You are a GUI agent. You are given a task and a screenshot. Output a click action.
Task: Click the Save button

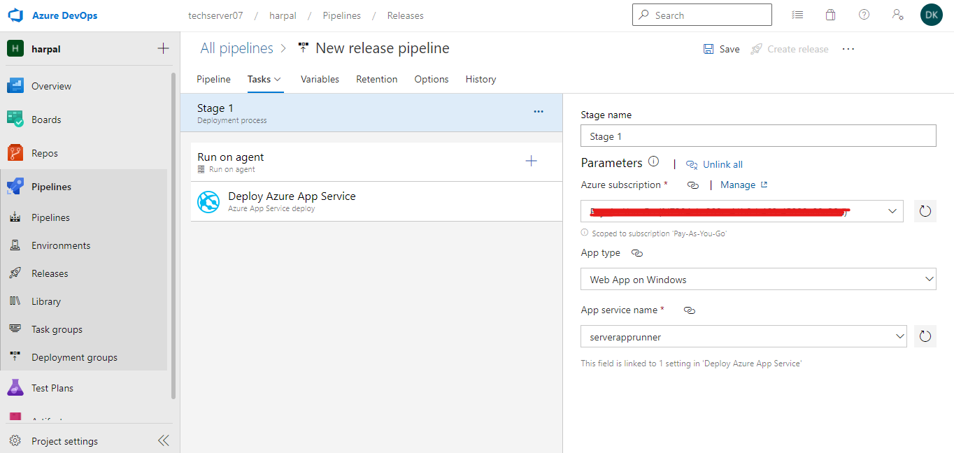pyautogui.click(x=721, y=49)
